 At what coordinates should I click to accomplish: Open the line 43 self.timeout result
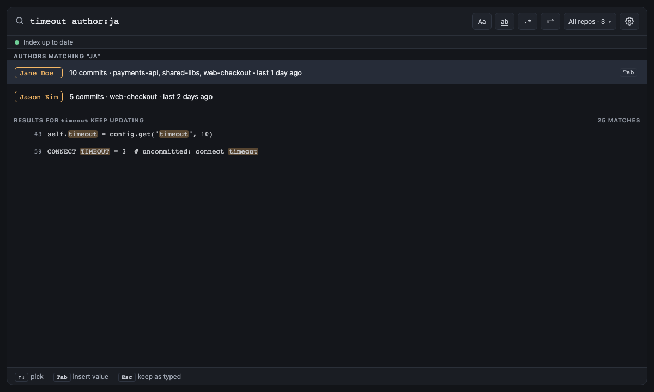(x=327, y=134)
